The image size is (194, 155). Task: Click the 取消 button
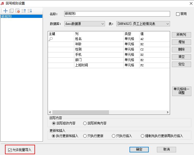coord(166,149)
